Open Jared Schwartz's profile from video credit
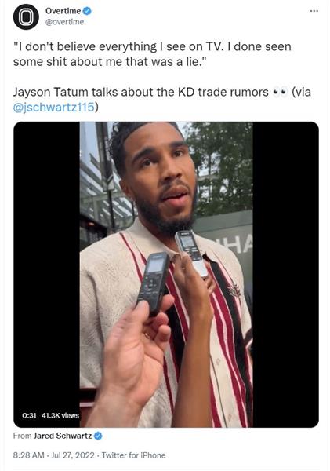 pos(63,436)
